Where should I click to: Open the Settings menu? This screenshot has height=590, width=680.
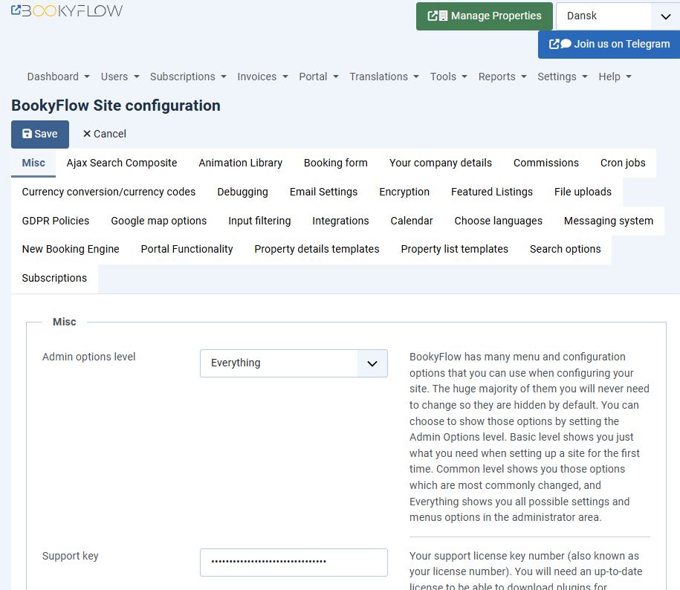562,77
